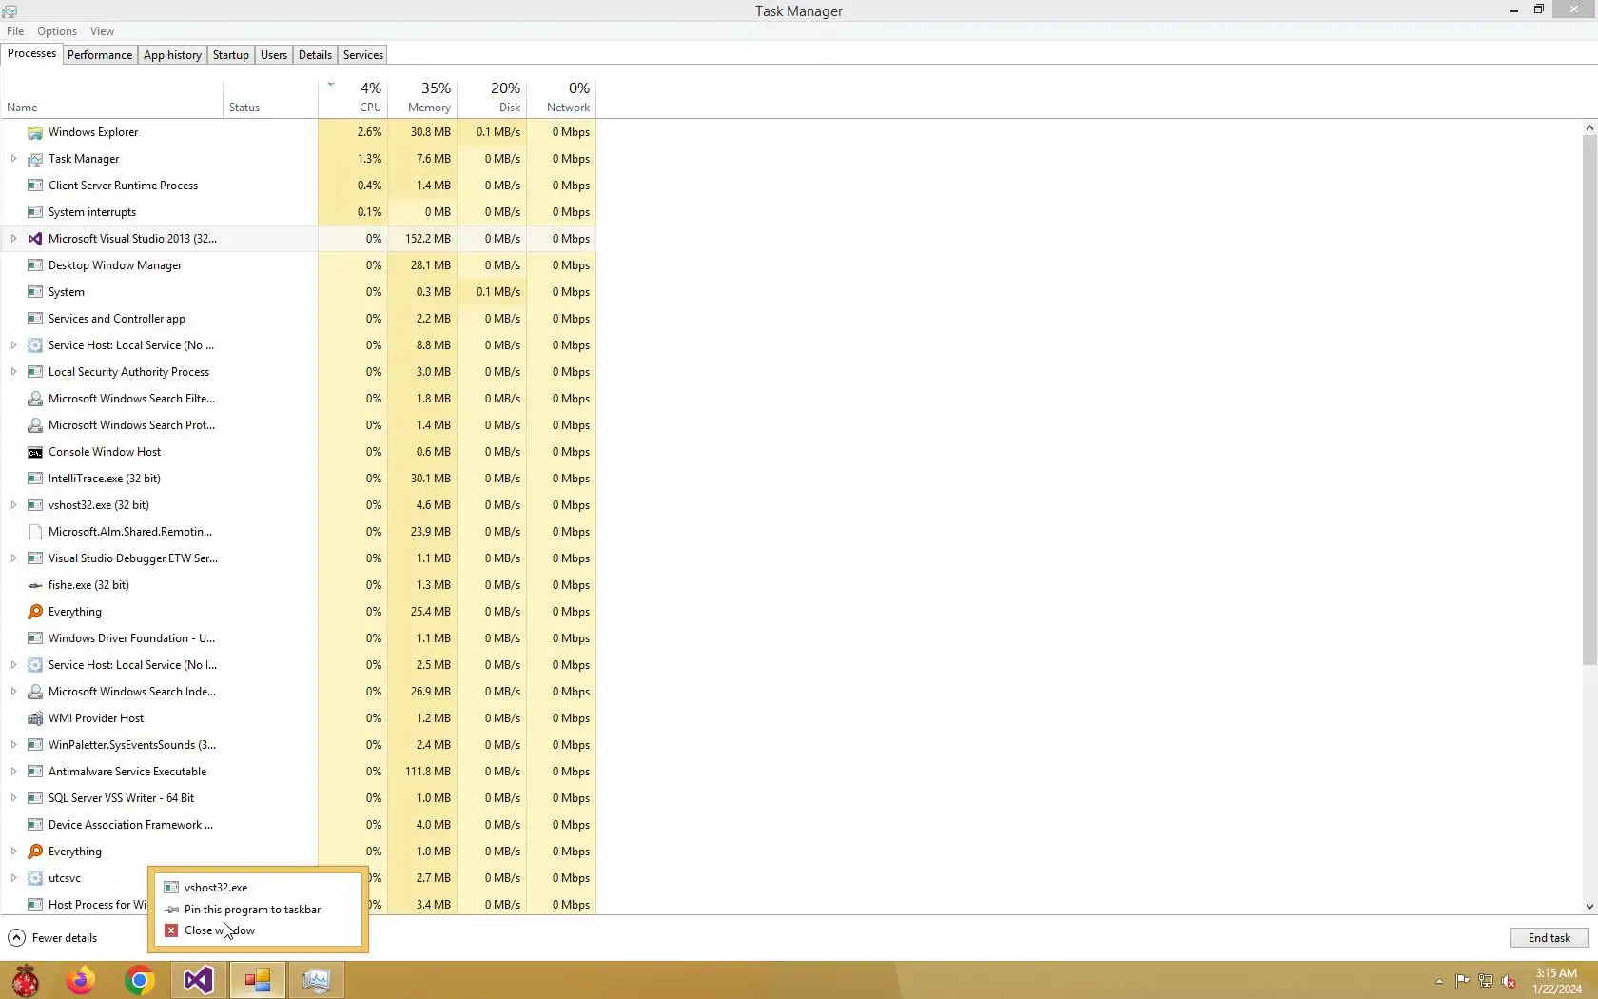1598x999 pixels.
Task: Click the Task Manager taskbar icon
Action: [x=317, y=980]
